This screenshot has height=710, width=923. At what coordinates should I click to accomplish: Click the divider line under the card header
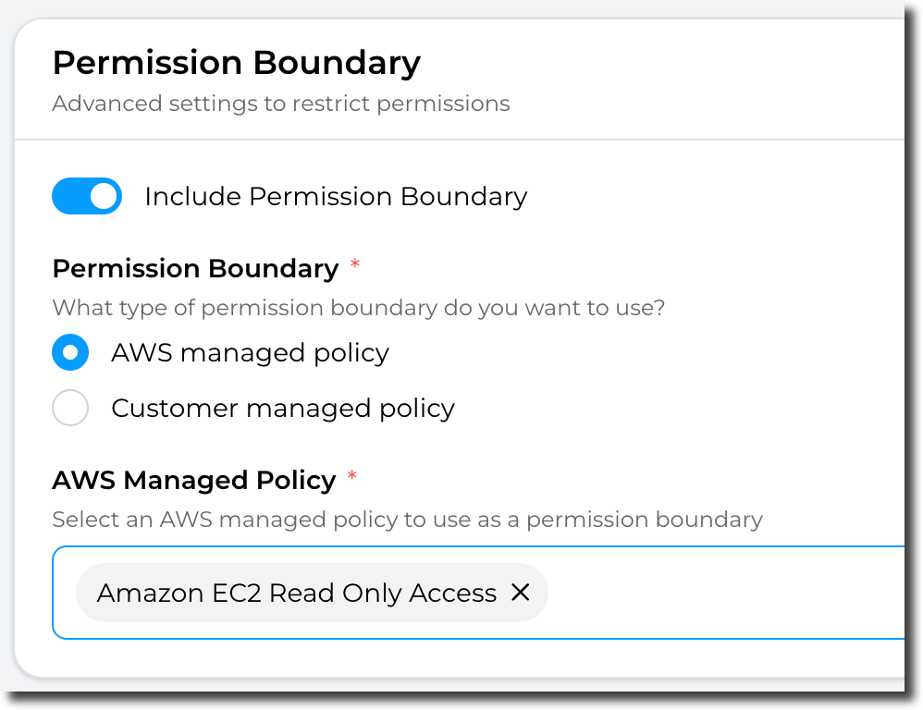(462, 140)
